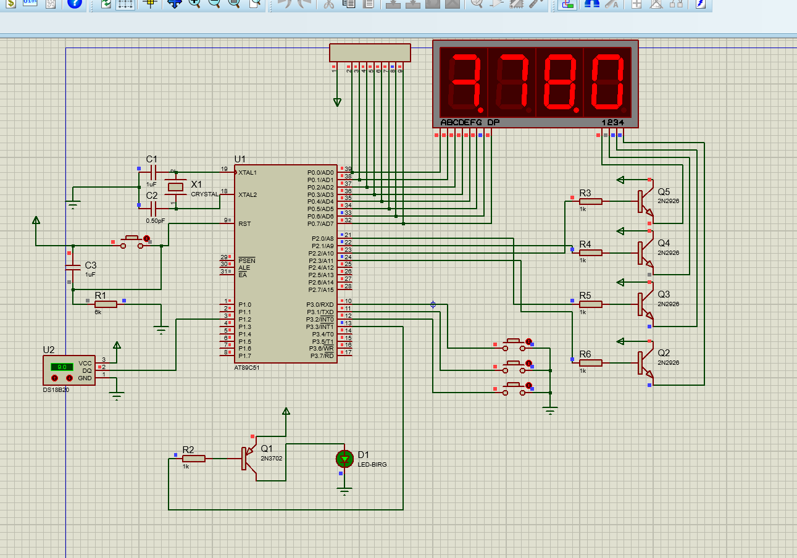The width and height of the screenshot is (797, 558).
Task: Click the 'DS18B20' part label
Action: point(56,389)
